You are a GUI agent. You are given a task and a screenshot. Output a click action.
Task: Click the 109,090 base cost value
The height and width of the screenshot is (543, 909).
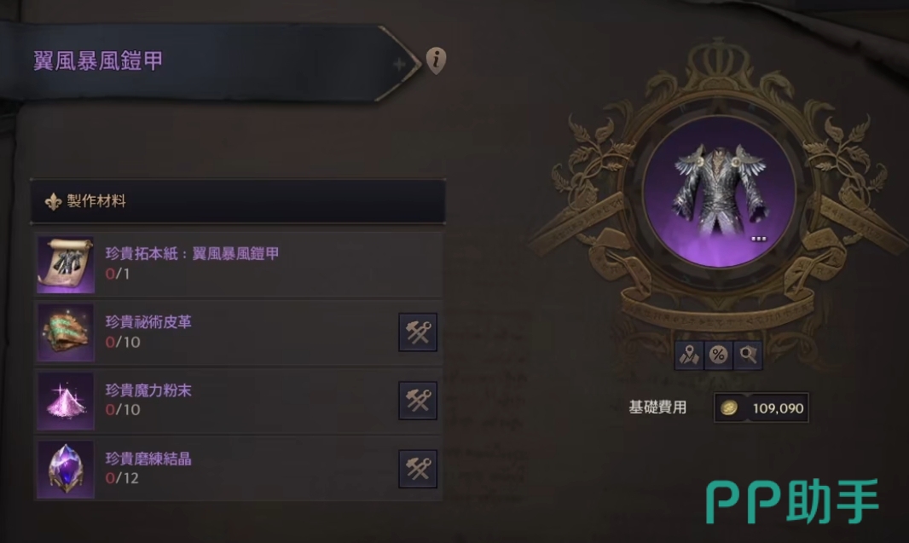[x=778, y=408]
